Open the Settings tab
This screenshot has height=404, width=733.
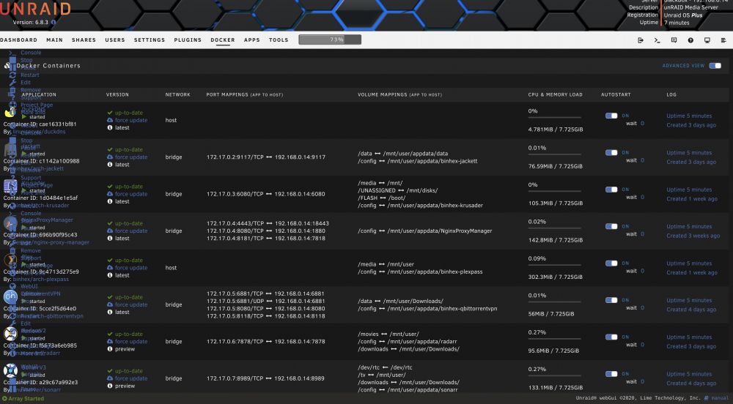[x=150, y=40]
